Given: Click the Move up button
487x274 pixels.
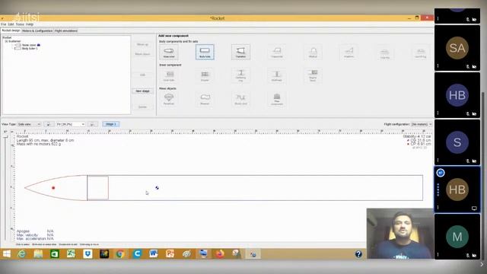Looking at the screenshot, I should [142, 44].
